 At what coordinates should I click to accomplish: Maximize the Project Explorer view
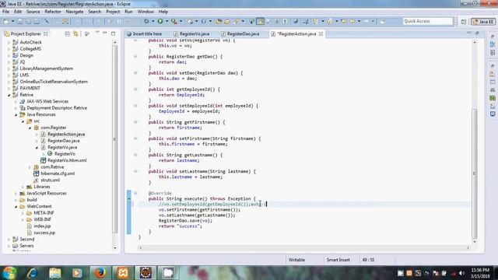click(x=113, y=33)
